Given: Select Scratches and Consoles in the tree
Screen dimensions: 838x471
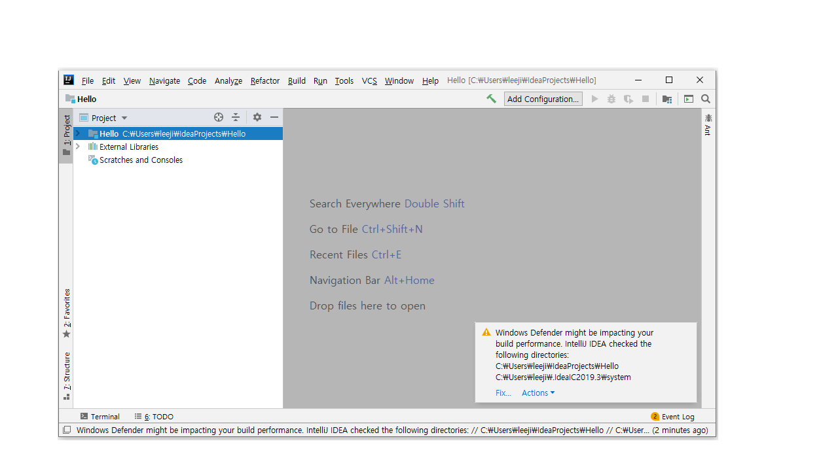Looking at the screenshot, I should tap(141, 160).
